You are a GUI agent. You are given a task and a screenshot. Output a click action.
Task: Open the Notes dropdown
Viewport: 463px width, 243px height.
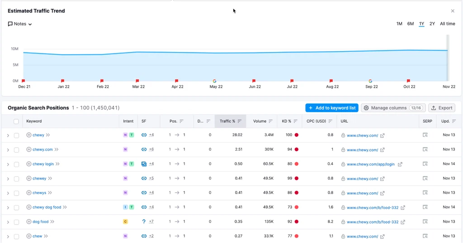(20, 24)
